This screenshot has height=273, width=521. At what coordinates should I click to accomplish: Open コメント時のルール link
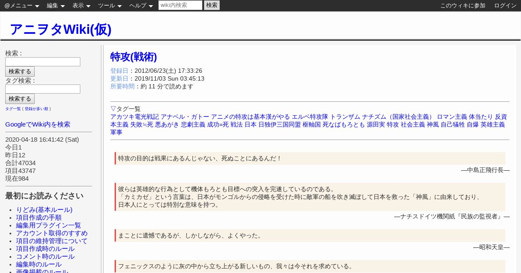click(x=45, y=257)
